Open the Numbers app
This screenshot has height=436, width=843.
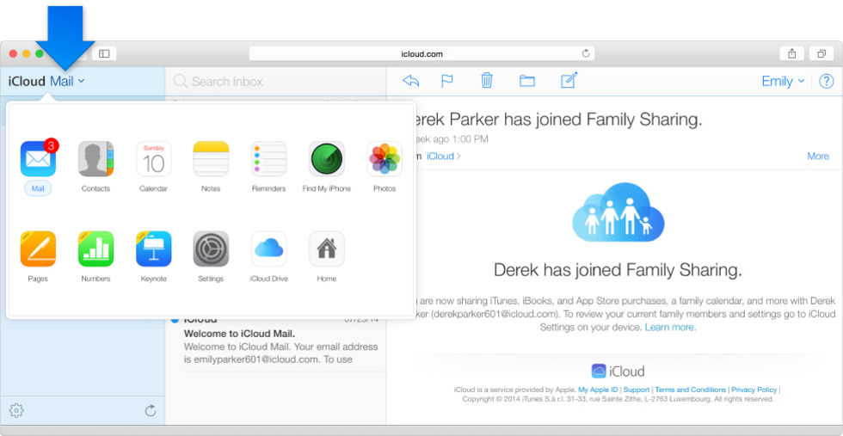95,249
